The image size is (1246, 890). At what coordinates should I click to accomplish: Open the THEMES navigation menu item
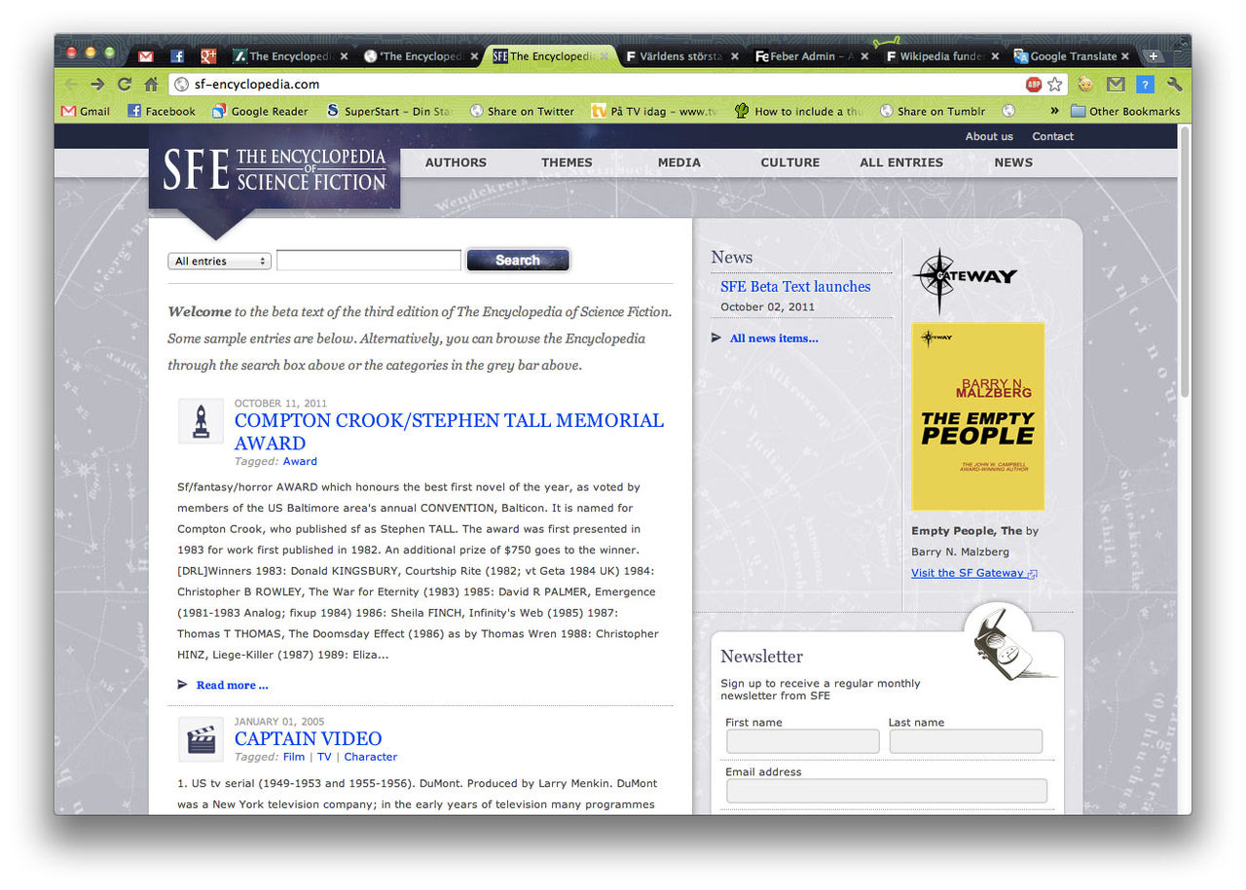pos(567,162)
